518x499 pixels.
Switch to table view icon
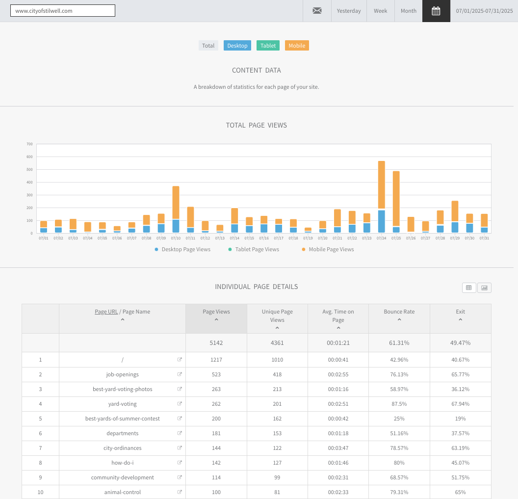click(x=469, y=288)
